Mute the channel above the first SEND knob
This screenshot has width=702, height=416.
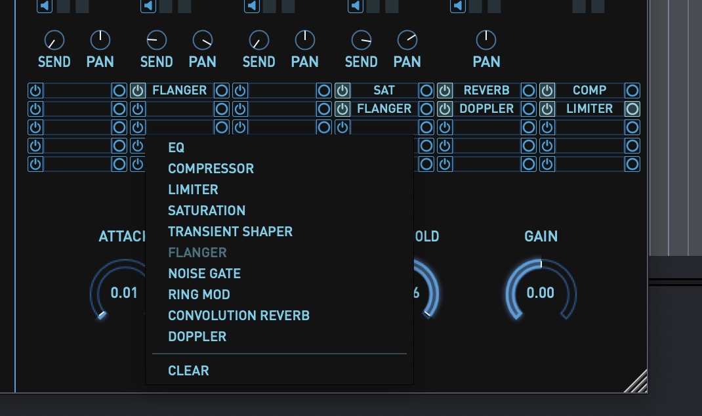[45, 7]
